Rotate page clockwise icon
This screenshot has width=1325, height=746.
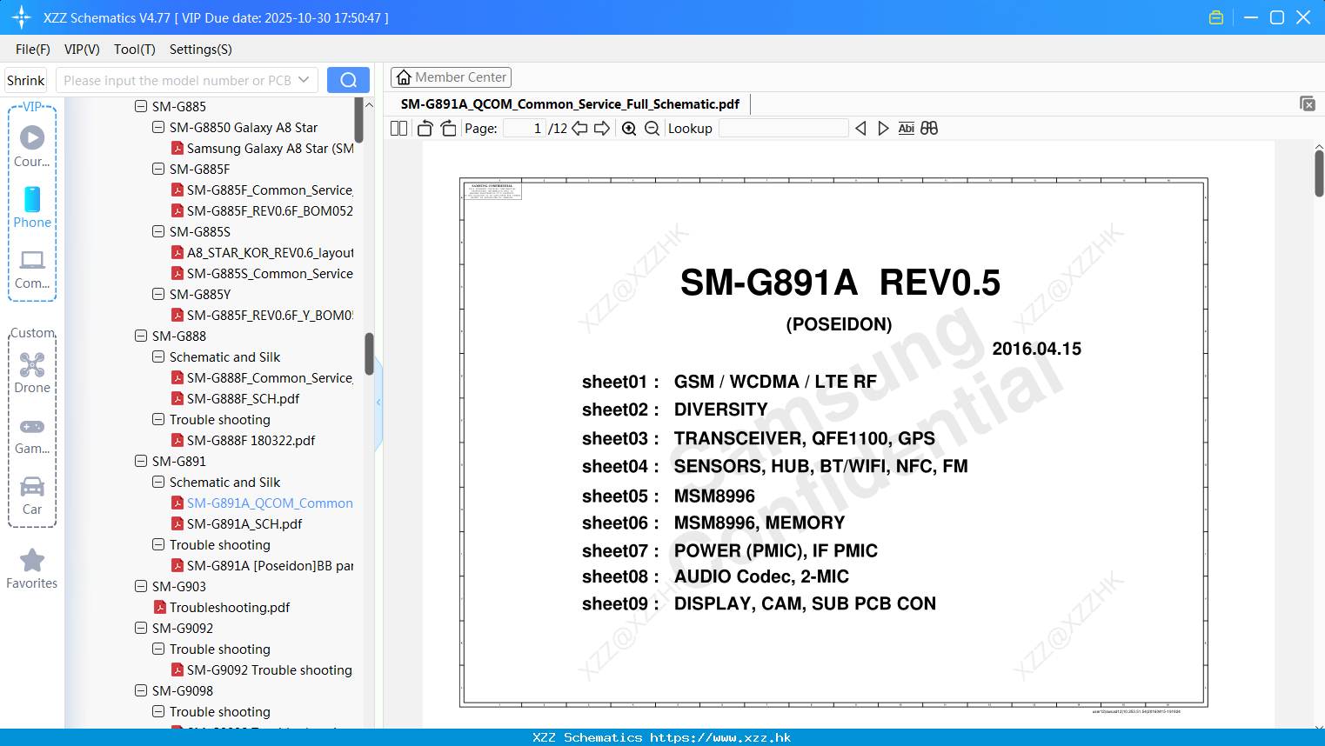(448, 129)
